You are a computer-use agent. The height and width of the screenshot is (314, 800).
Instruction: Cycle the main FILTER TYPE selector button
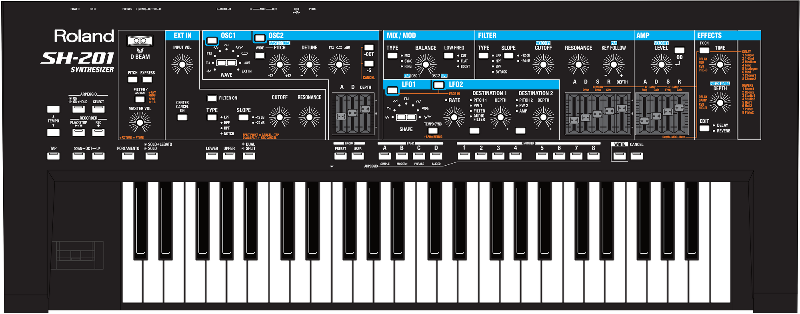pos(484,56)
